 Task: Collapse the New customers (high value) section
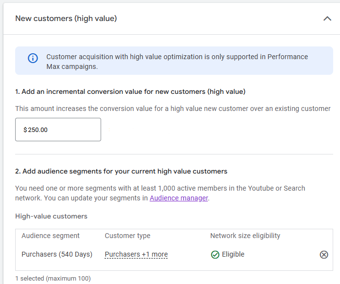[327, 19]
